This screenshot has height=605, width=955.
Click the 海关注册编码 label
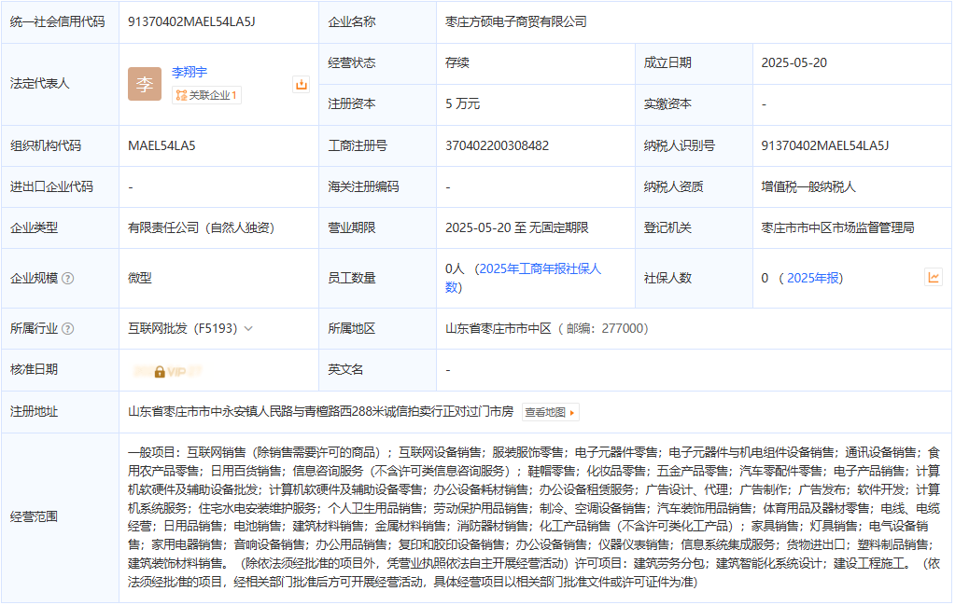click(x=363, y=187)
